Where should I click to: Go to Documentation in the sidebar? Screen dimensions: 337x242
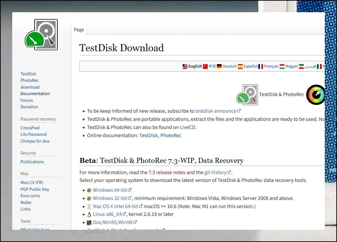click(x=35, y=94)
